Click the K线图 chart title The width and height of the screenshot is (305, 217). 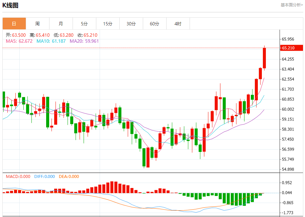[x=10, y=5]
